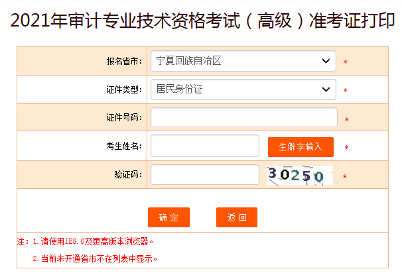Click the 考生姓名 name text box
This screenshot has height=277, width=402.
[204, 146]
